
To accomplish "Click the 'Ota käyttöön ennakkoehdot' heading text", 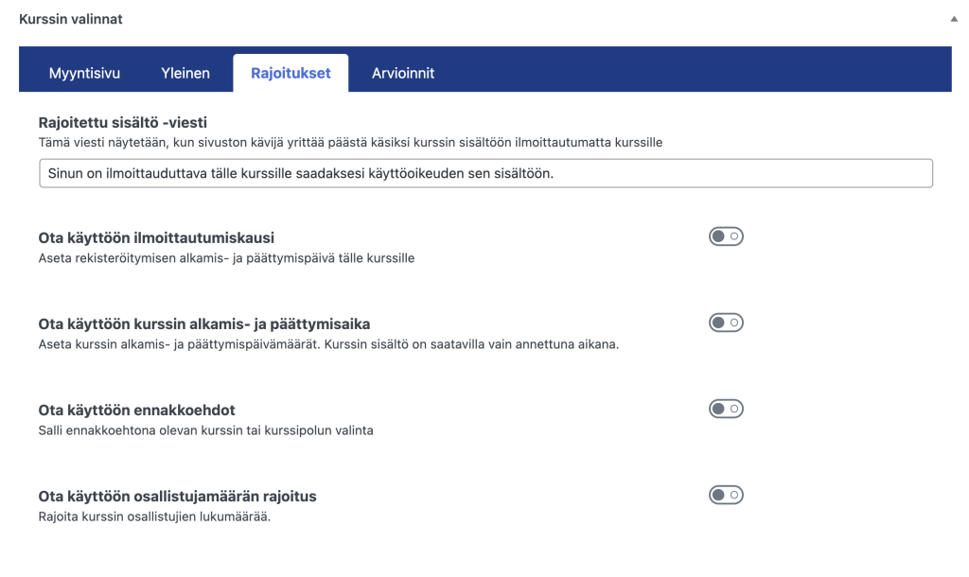I will [136, 411].
